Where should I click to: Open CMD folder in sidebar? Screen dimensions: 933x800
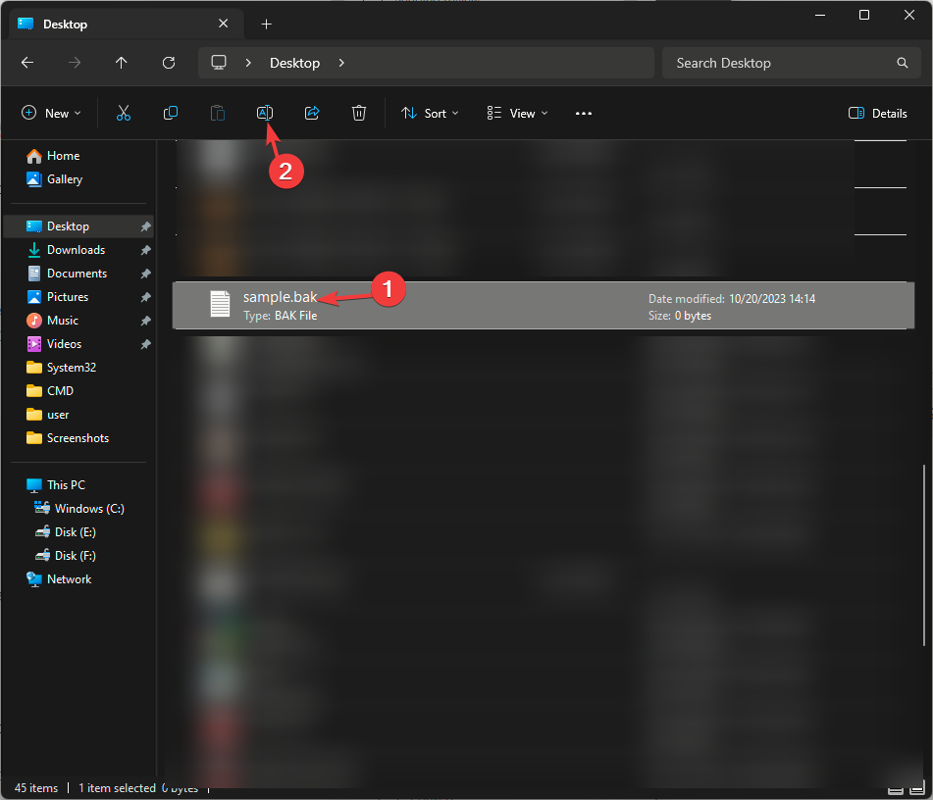click(60, 391)
